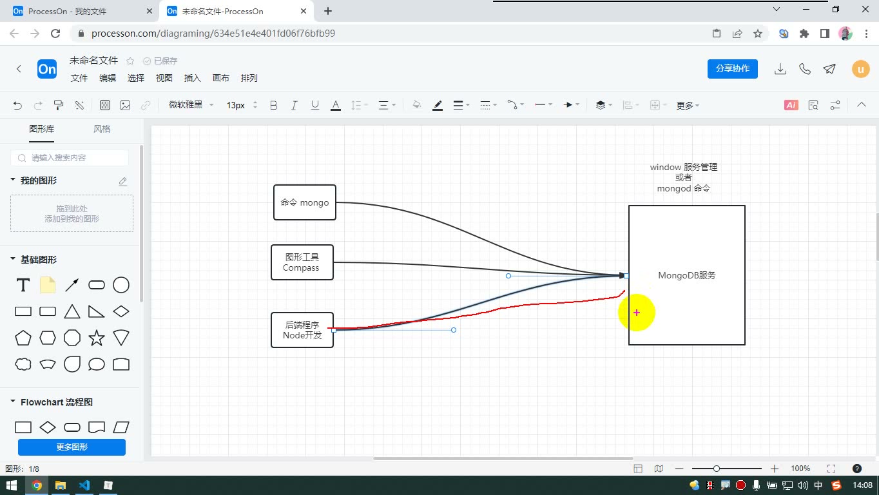Toggle bold formatting
Screen dimensions: 879x495
click(x=273, y=105)
